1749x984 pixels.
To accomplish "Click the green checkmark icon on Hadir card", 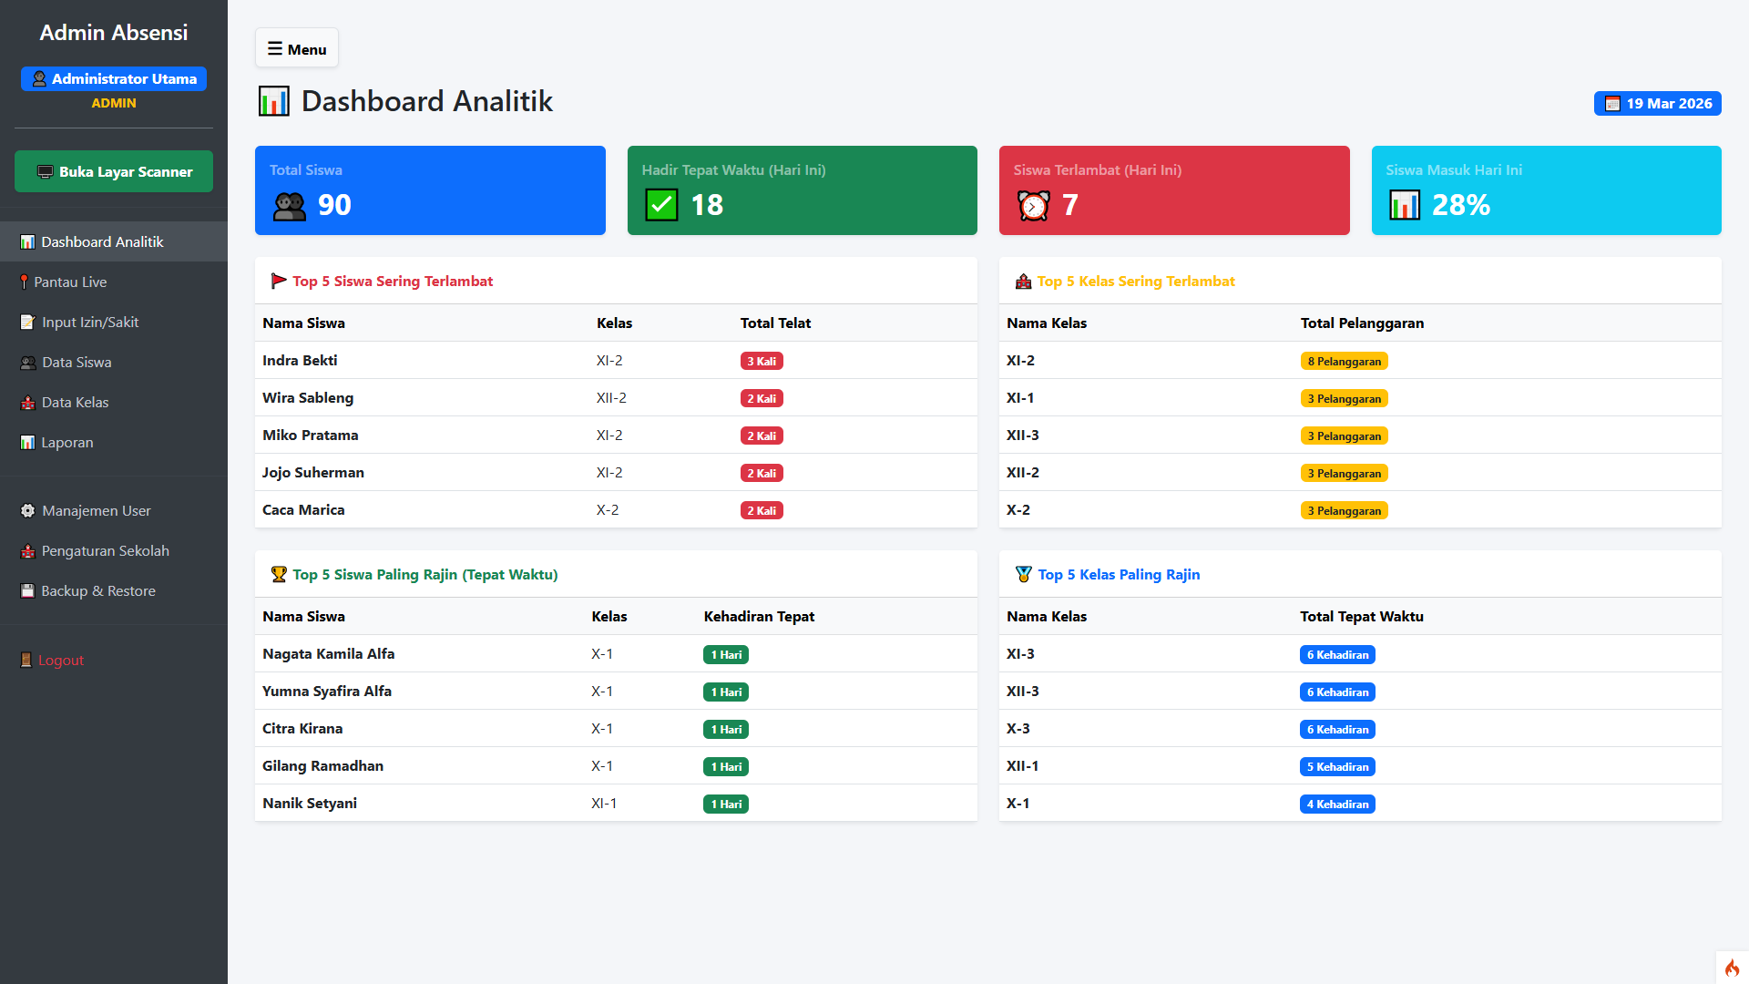I will click(x=661, y=205).
